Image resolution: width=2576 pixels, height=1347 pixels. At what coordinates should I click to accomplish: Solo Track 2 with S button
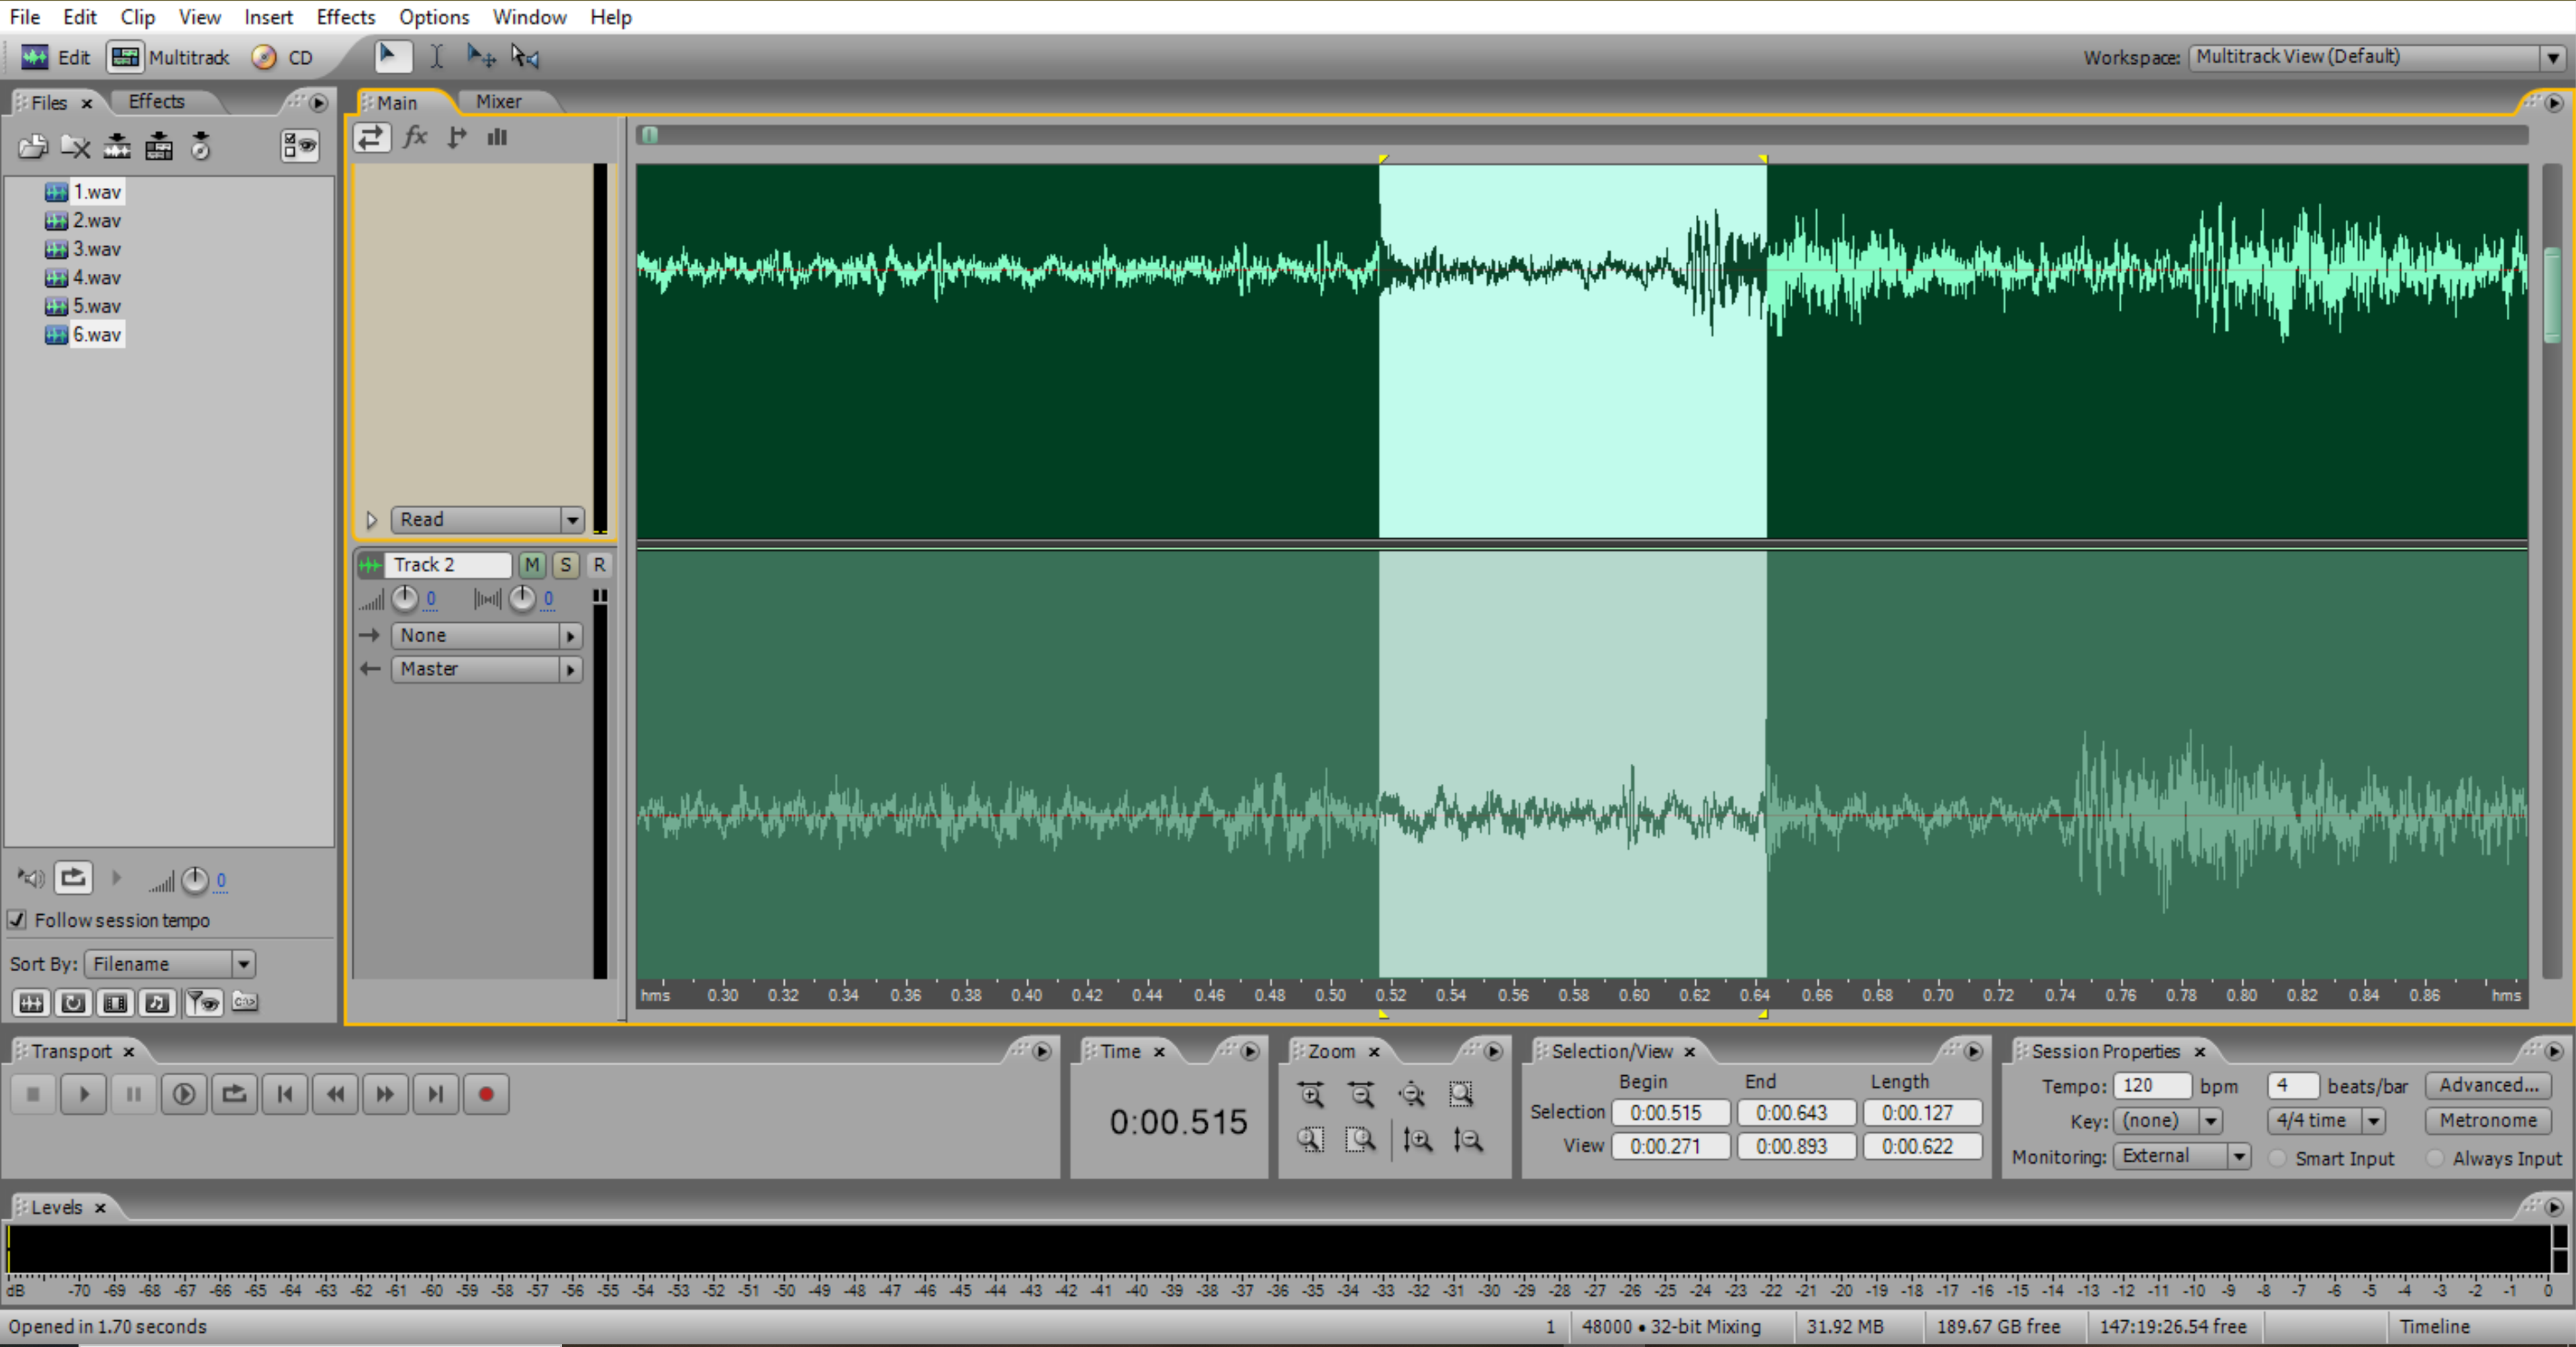pyautogui.click(x=566, y=565)
